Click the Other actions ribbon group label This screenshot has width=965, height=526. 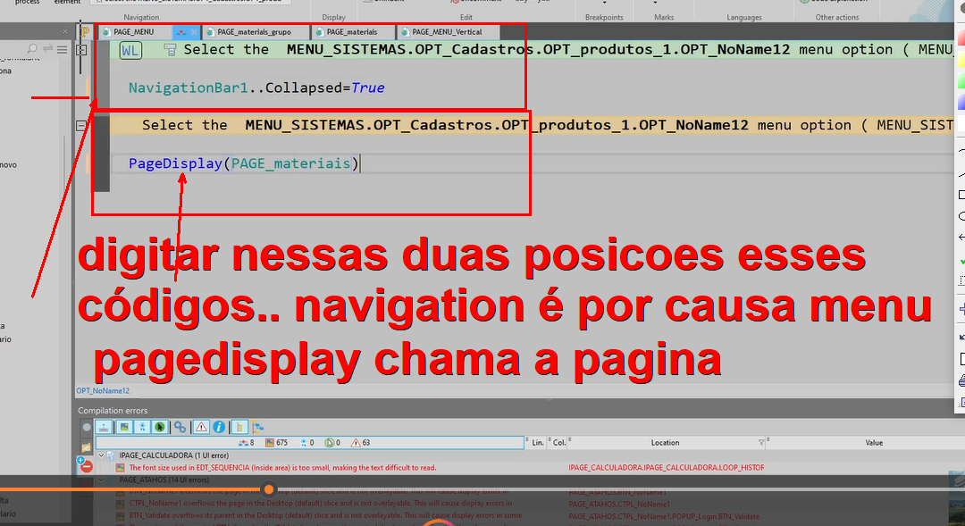(x=837, y=17)
